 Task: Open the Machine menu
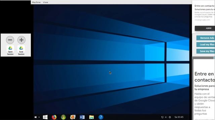(x=36, y=2)
